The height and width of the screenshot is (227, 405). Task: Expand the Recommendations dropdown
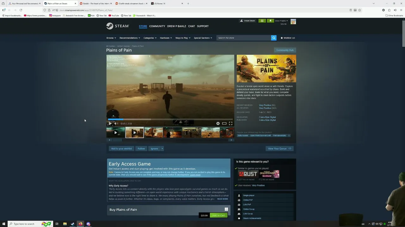pyautogui.click(x=130, y=38)
